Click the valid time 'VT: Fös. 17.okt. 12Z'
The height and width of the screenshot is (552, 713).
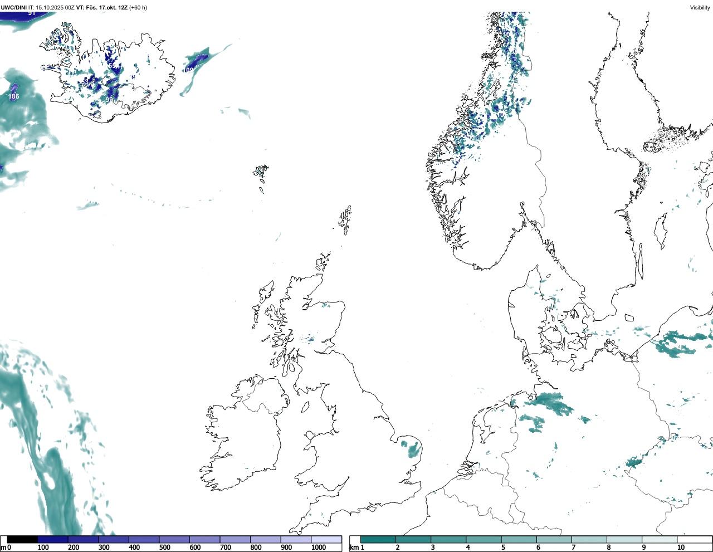pyautogui.click(x=102, y=8)
